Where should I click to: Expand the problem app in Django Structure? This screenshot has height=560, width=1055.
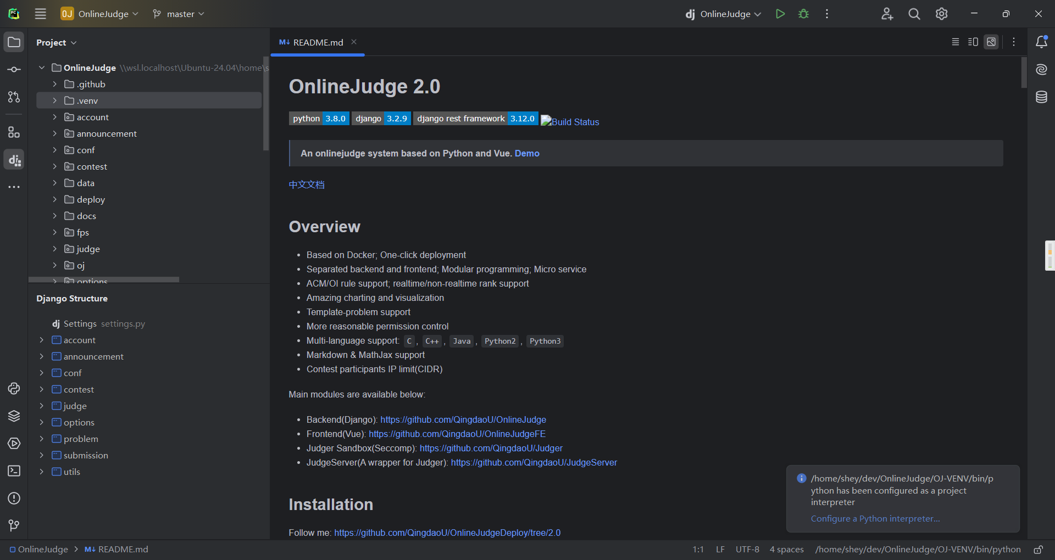click(x=42, y=439)
